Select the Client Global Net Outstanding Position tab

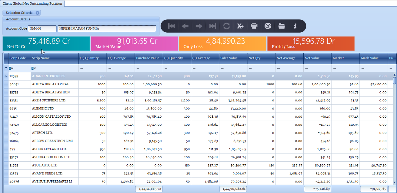pyautogui.click(x=32, y=3)
